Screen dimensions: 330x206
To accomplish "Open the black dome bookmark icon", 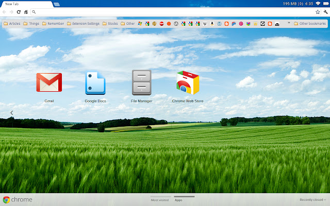I will (x=277, y=24).
